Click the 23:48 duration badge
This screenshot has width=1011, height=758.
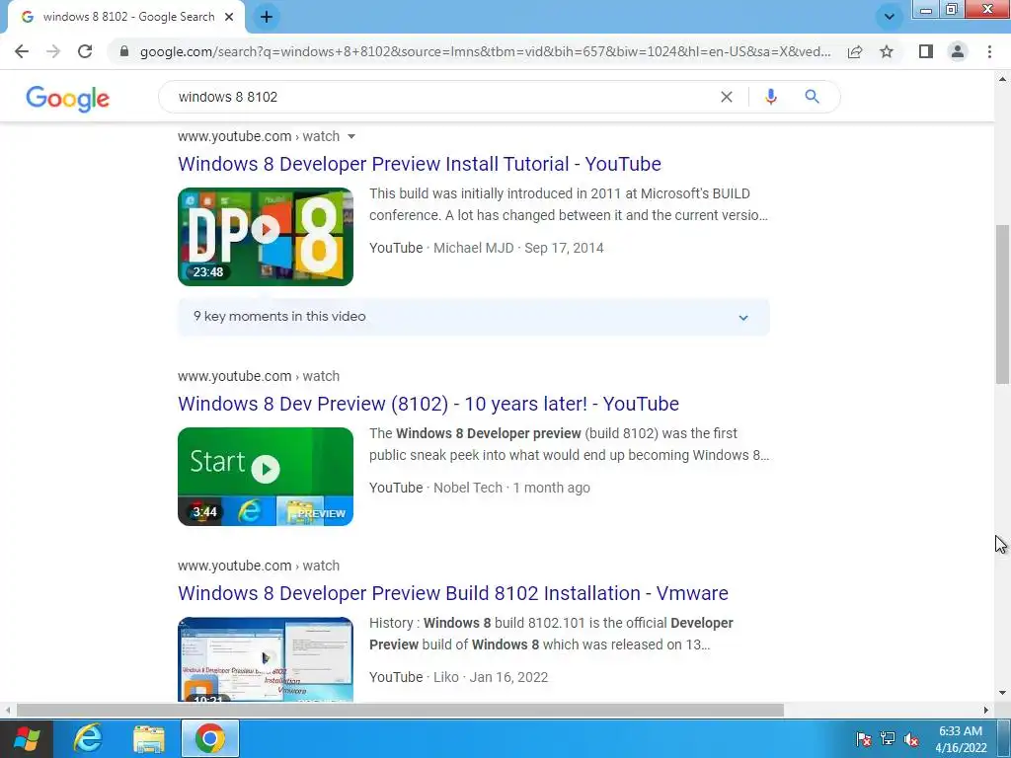207,272
